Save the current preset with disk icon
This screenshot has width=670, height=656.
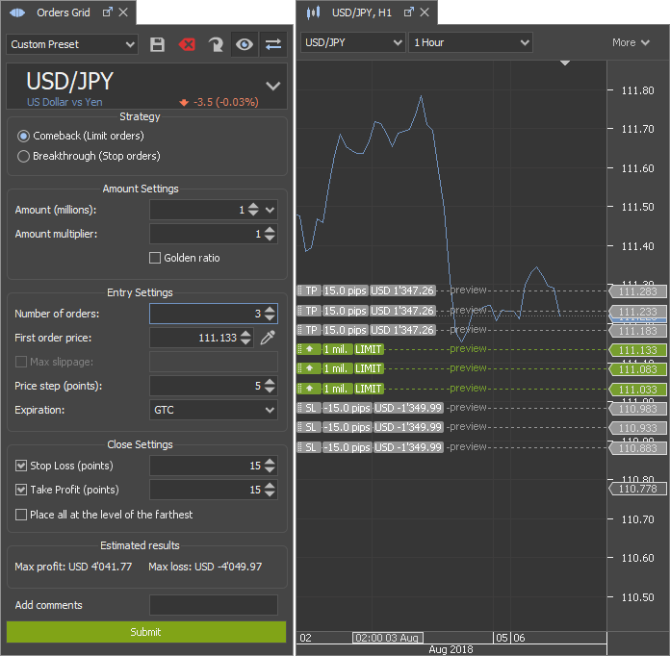(x=157, y=44)
